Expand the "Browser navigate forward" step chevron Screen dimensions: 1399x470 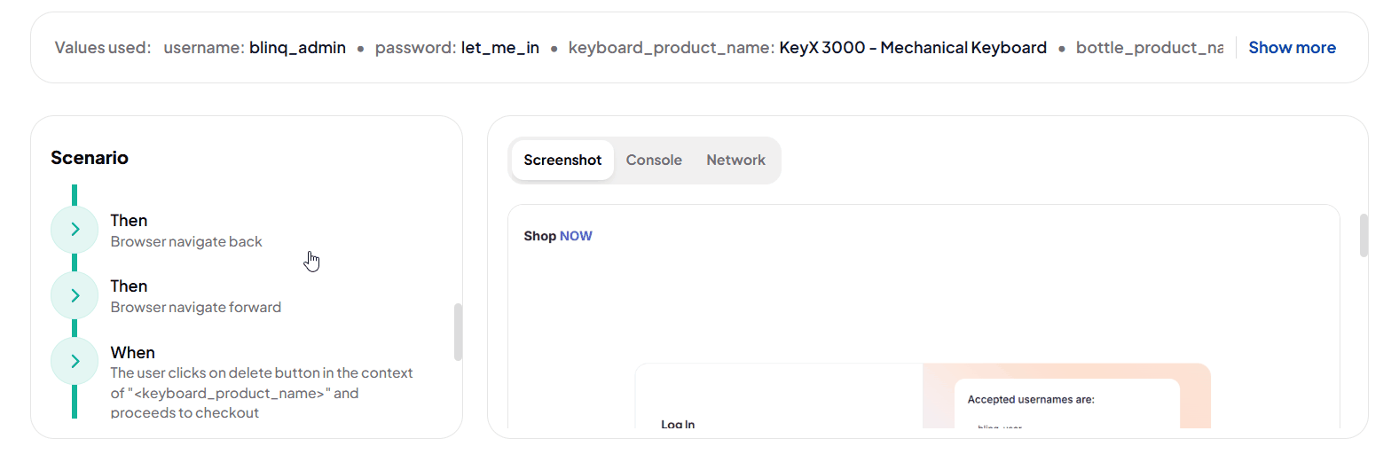point(75,295)
